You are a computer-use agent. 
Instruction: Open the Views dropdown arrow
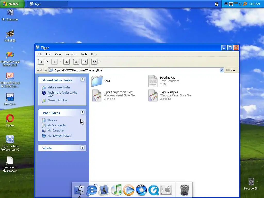[x=99, y=62]
